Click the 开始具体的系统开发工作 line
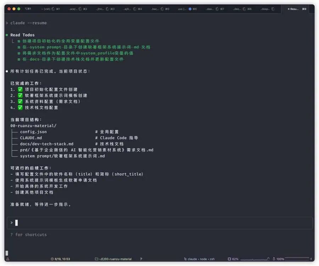Image resolution: width=319 pixels, height=266 pixels. 39,186
